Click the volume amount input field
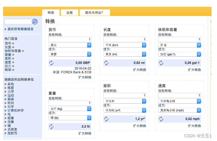This screenshot has height=141, width=217. 179,39
